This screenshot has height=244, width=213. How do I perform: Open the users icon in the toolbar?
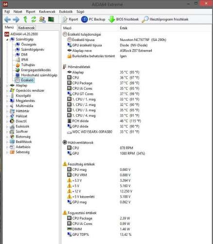click(42, 20)
